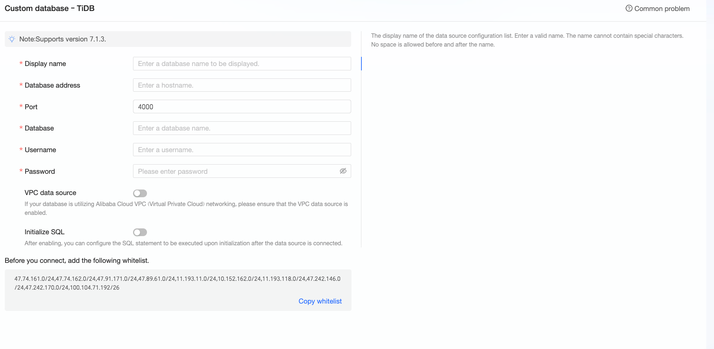Focus the Username input field
The height and width of the screenshot is (349, 714).
(242, 150)
